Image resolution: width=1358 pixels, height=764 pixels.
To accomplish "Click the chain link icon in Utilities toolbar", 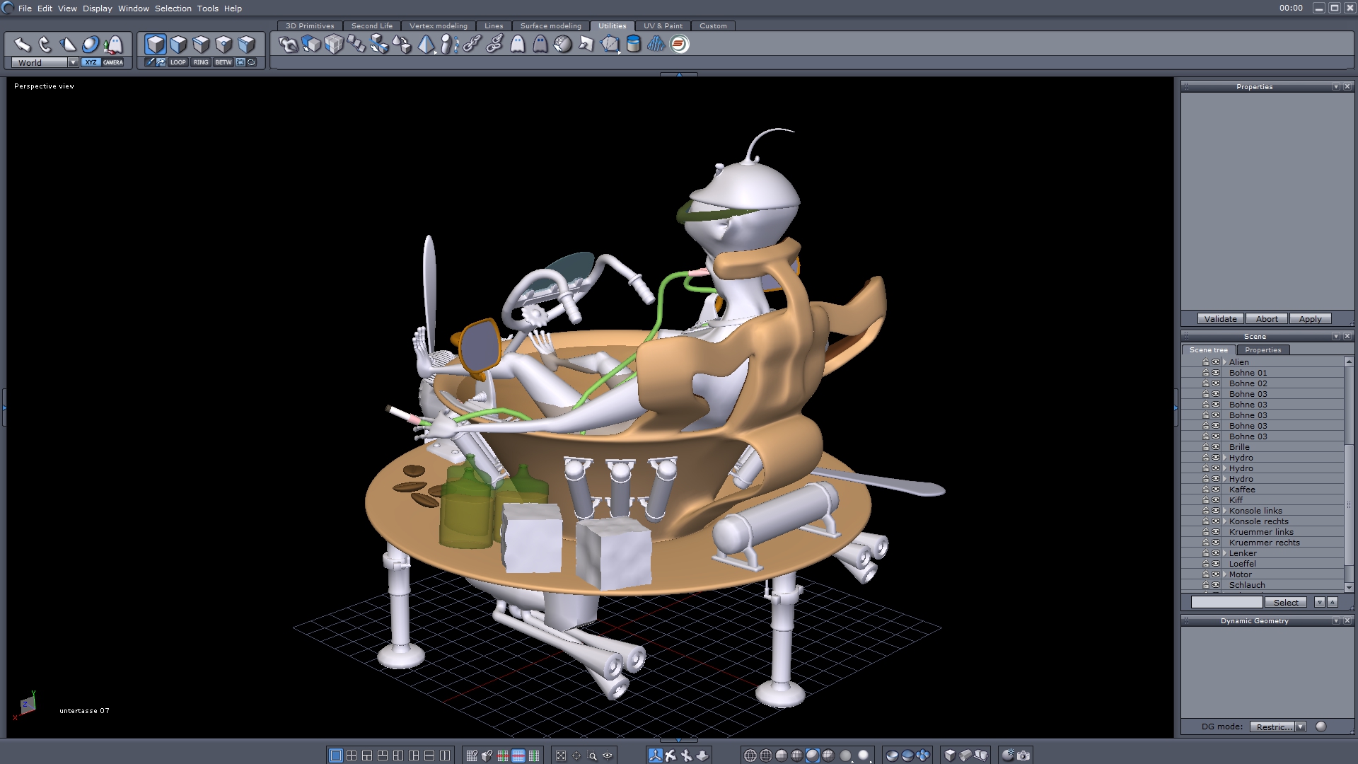I will [x=472, y=45].
